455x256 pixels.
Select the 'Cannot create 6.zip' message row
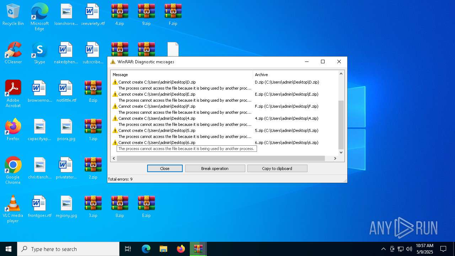[x=224, y=143]
